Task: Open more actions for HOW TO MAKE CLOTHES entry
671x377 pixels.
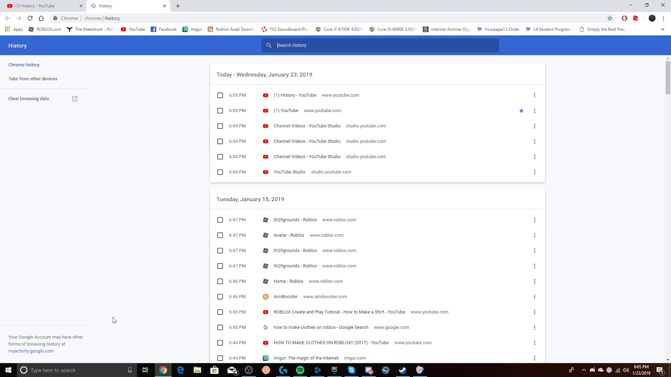Action: [535, 342]
